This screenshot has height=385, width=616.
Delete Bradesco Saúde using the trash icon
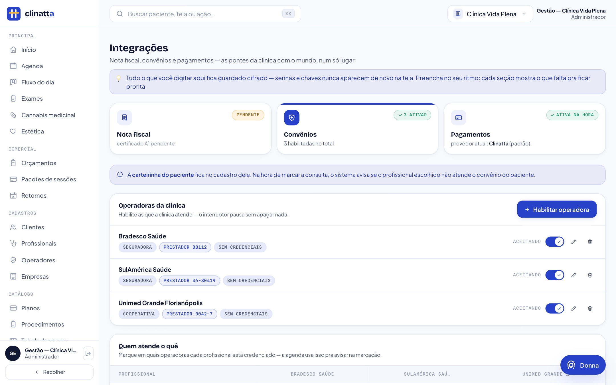(x=590, y=242)
